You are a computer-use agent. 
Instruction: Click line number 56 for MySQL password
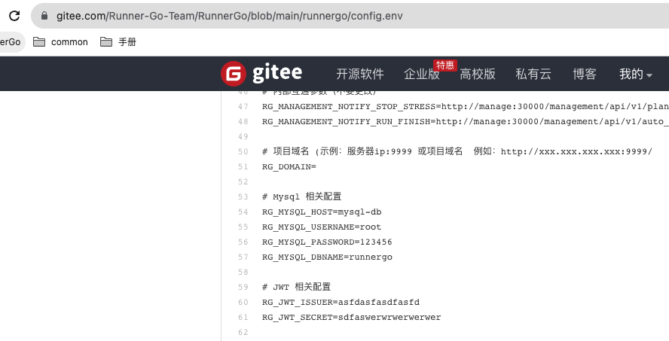243,242
